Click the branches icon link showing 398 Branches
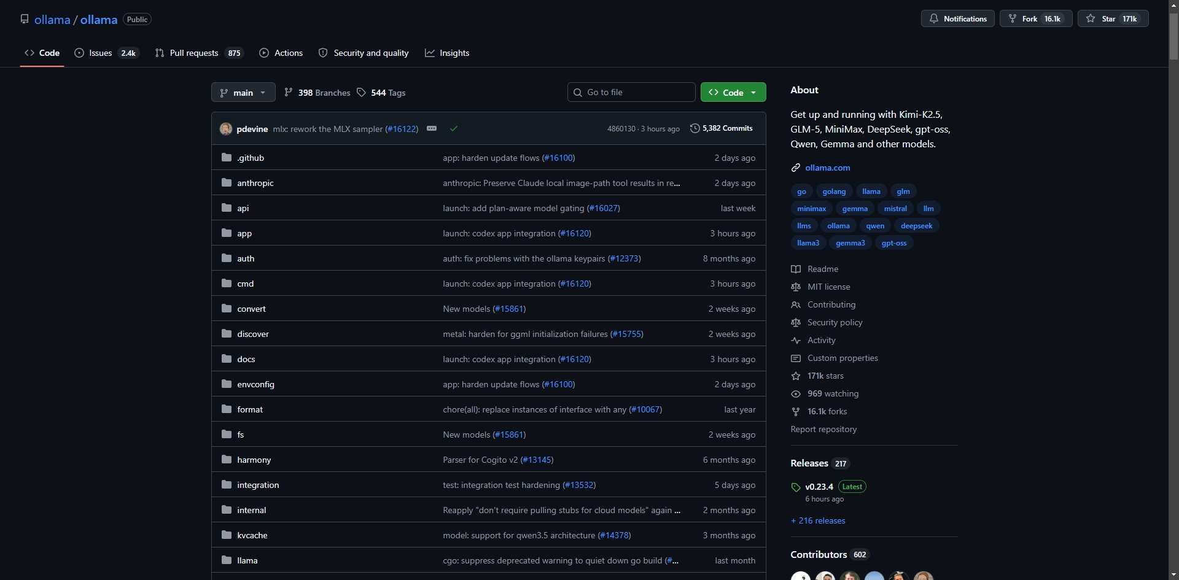This screenshot has width=1179, height=580. [x=317, y=93]
